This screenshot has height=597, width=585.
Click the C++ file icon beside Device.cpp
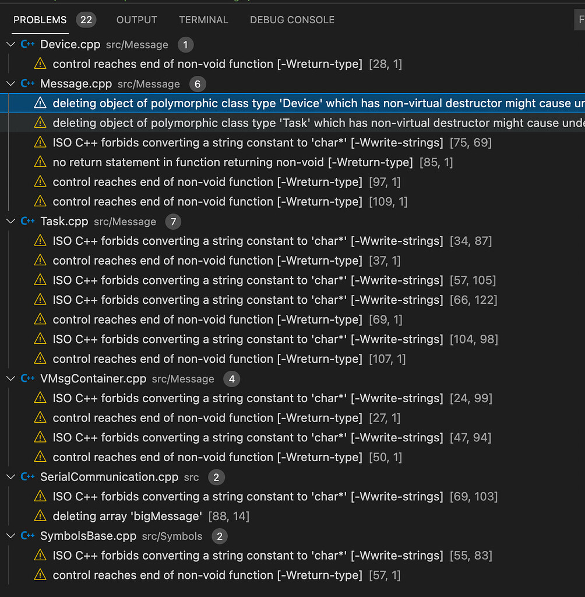[27, 44]
